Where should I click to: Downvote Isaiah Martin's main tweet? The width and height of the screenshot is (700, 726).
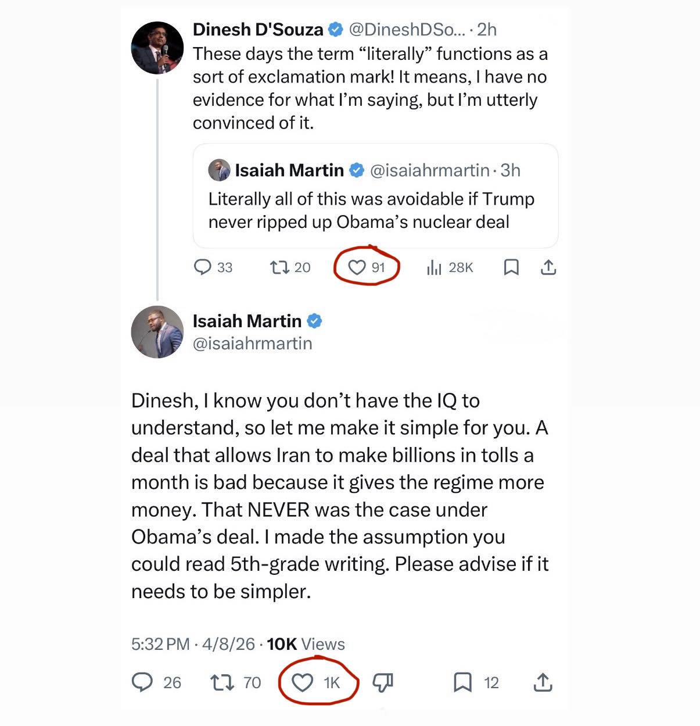(x=383, y=682)
